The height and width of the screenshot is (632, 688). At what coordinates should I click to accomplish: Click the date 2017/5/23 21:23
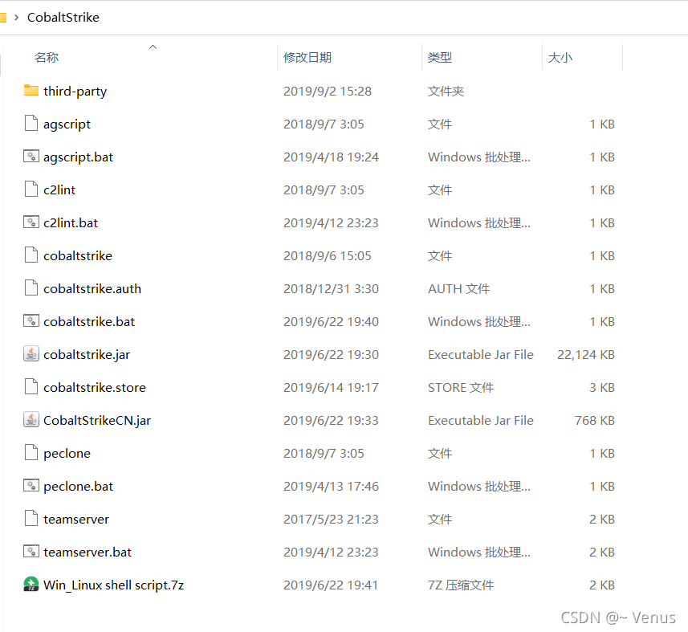[331, 520]
